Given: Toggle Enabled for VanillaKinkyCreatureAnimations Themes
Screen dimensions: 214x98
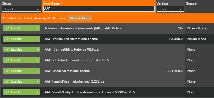Looking at the screenshot, I should coord(19,92).
